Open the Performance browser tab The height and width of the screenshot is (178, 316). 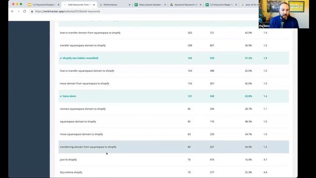110,4
